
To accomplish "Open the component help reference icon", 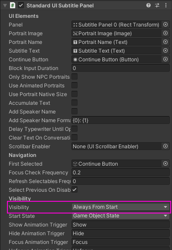I will (148, 5).
